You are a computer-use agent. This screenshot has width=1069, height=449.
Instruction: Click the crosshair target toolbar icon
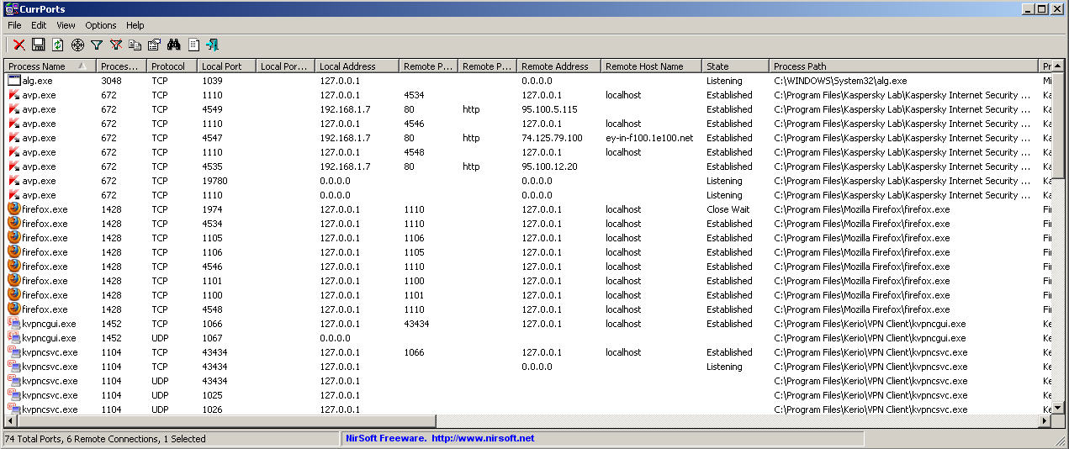(77, 45)
